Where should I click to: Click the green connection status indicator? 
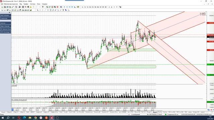(166, 114)
